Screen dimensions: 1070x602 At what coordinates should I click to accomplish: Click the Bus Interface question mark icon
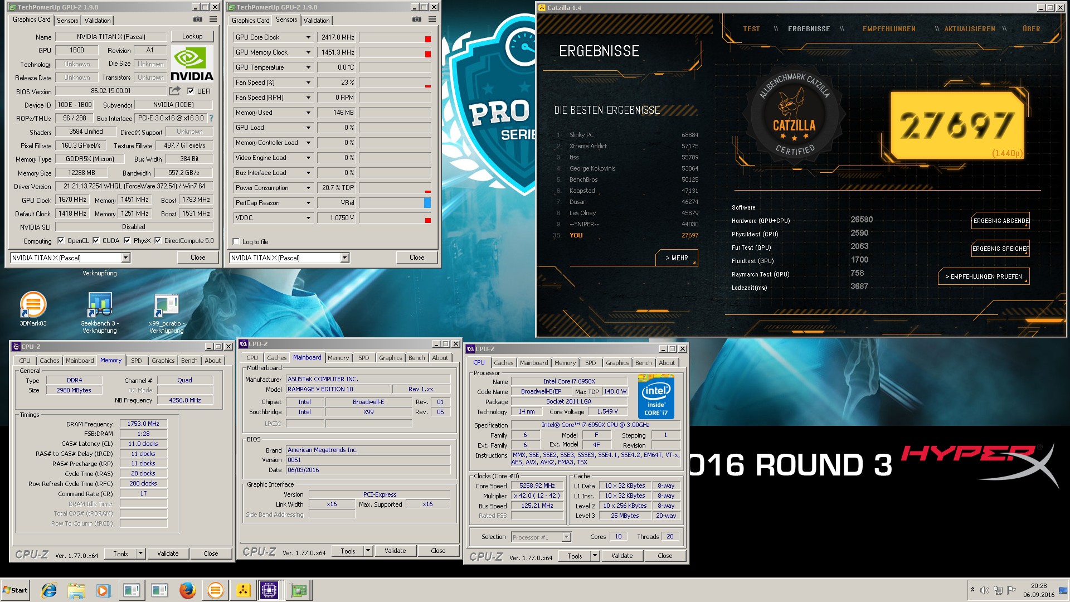tap(211, 118)
